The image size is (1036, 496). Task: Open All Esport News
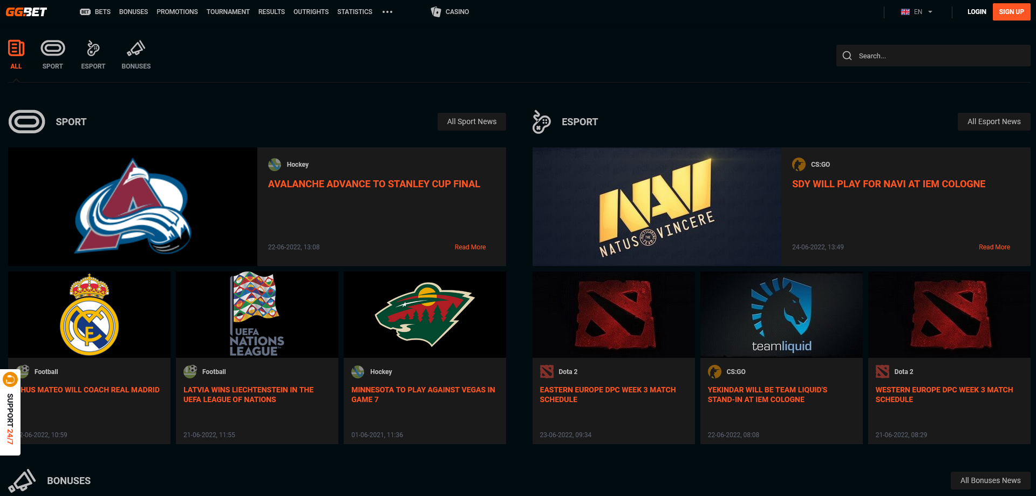coord(994,121)
